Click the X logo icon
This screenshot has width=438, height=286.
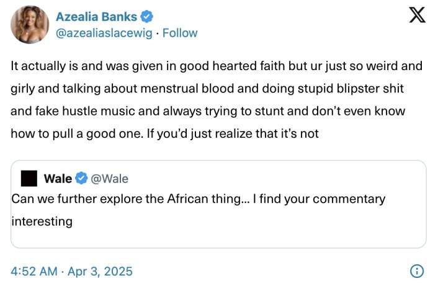pos(418,16)
